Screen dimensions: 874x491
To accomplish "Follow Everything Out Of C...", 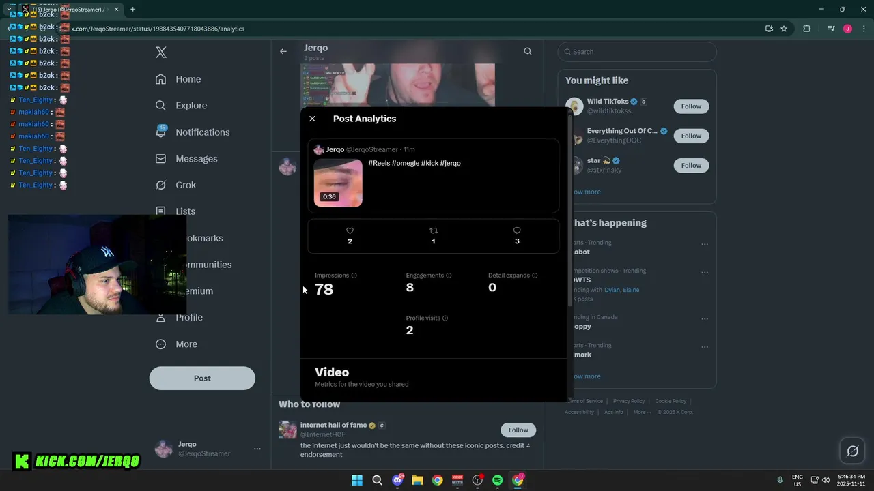I will [691, 136].
